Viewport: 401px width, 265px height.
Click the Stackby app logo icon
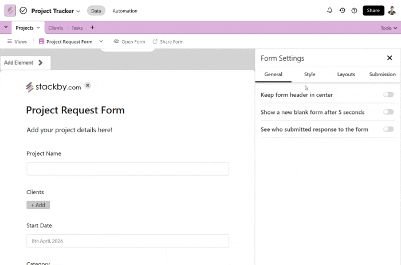[x=10, y=10]
